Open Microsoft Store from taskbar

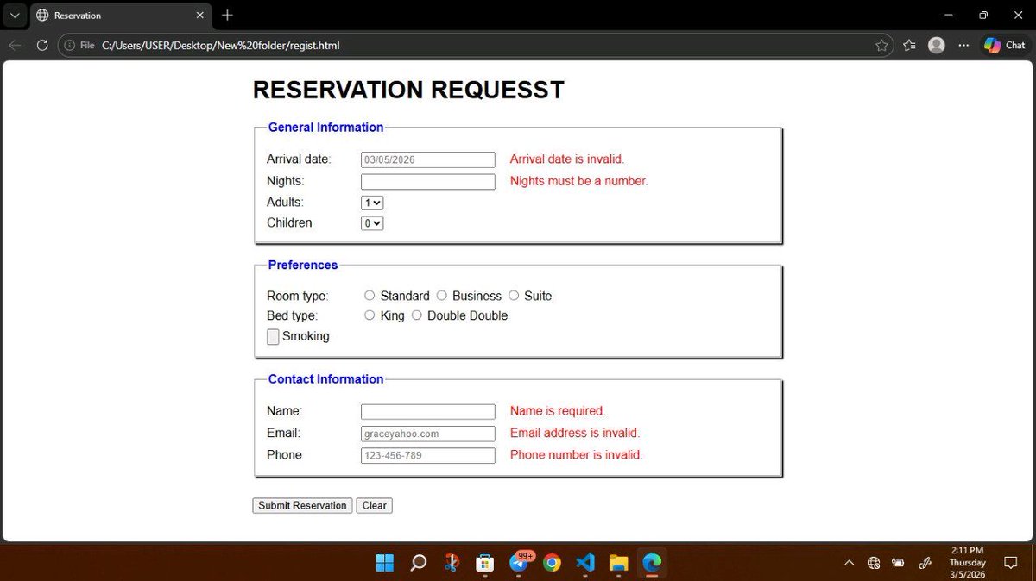pyautogui.click(x=485, y=563)
